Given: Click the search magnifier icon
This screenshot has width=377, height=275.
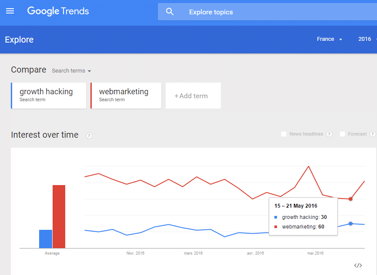Looking at the screenshot, I should coord(170,12).
